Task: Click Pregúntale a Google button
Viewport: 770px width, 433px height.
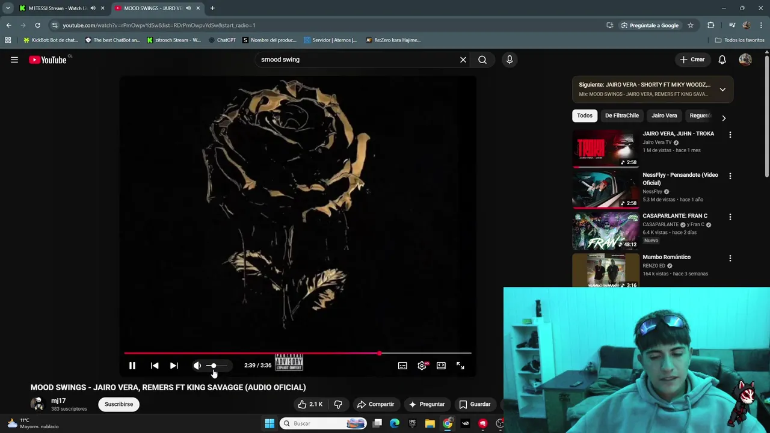Action: tap(650, 25)
